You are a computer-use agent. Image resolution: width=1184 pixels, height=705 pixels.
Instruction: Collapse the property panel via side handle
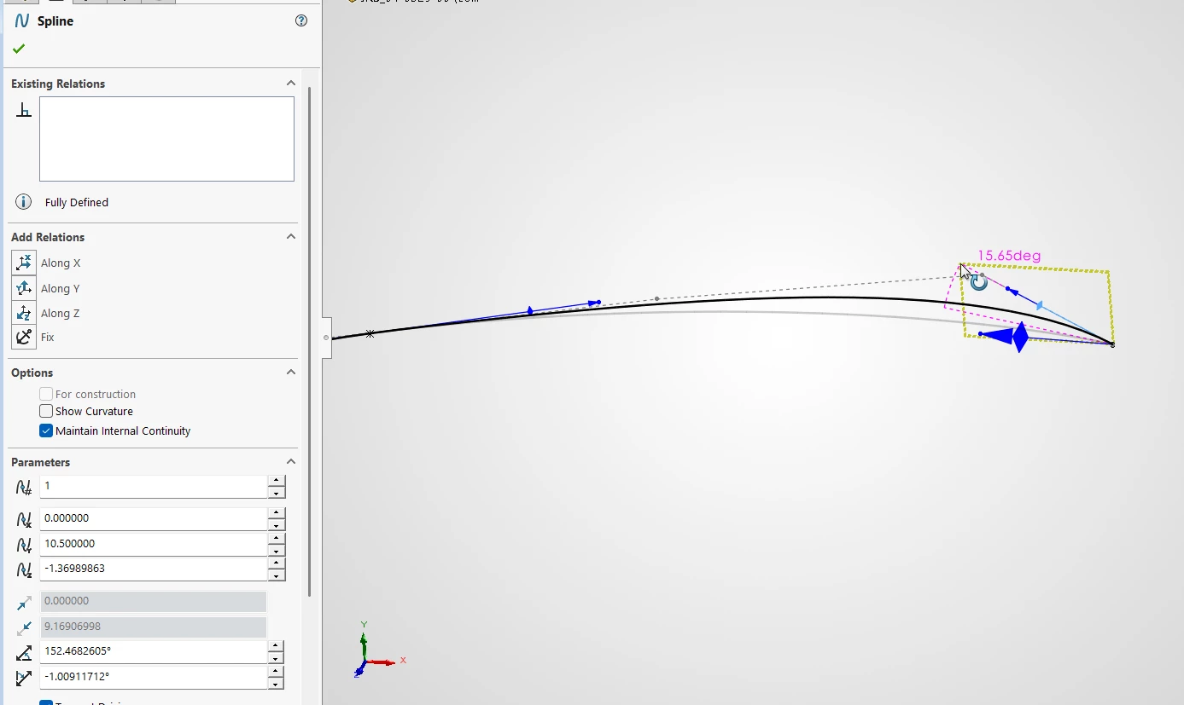click(326, 338)
